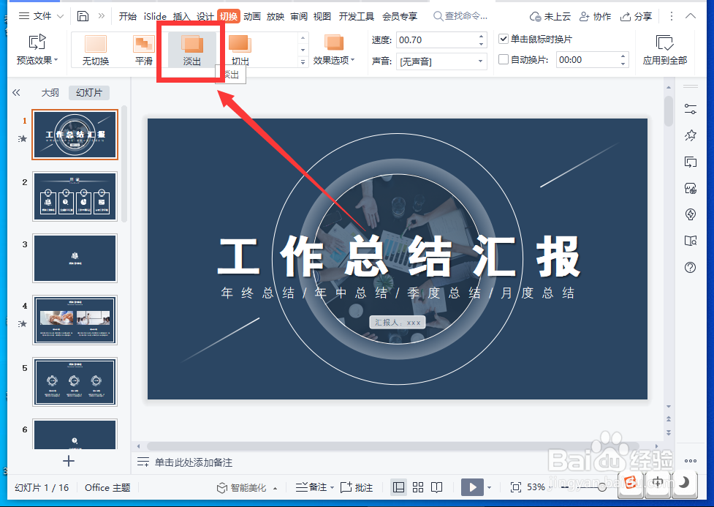Click the save icon in toolbar
714x507 pixels.
coord(83,16)
